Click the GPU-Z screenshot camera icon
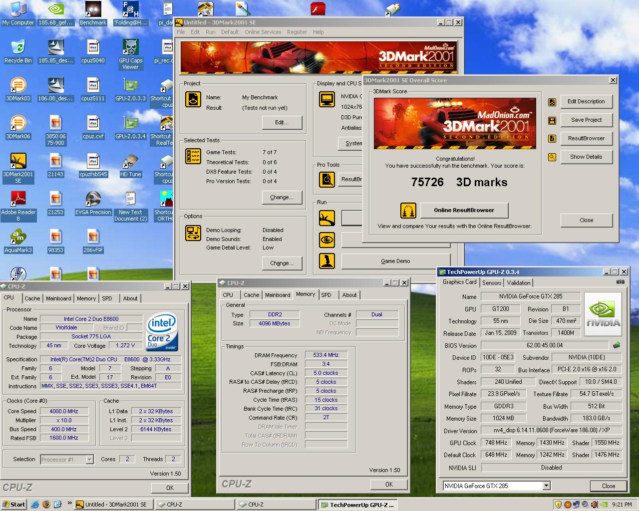639x511 pixels. click(620, 282)
